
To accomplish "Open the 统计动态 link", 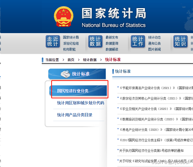I will 154,37.
